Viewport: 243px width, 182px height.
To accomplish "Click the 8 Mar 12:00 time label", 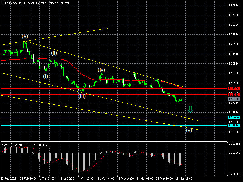I will 86,179.
